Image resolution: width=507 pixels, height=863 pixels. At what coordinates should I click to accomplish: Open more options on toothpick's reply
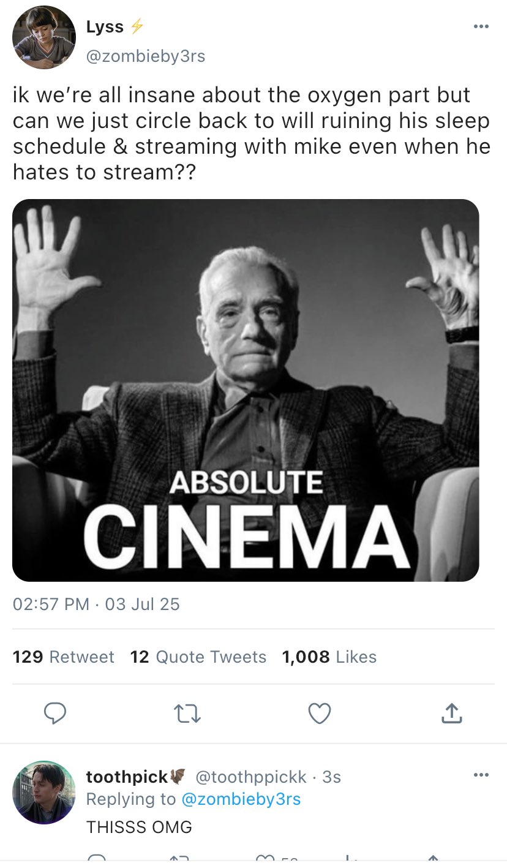(x=481, y=775)
